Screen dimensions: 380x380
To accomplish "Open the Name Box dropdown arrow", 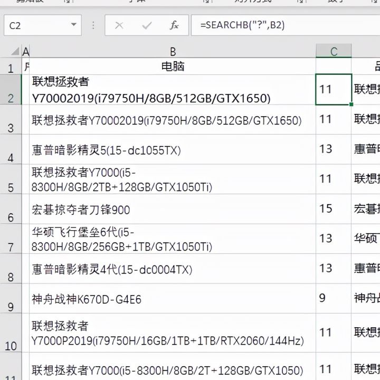I will point(73,25).
